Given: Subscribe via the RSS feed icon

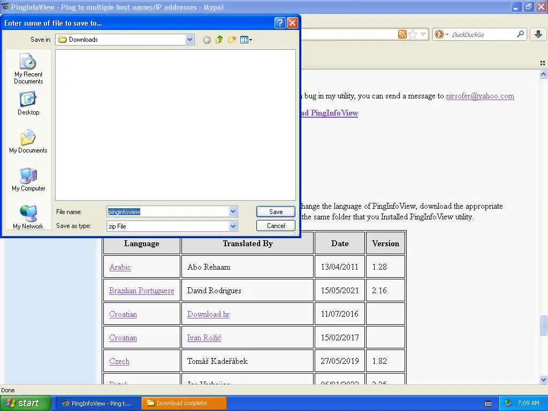Looking at the screenshot, I should (402, 34).
